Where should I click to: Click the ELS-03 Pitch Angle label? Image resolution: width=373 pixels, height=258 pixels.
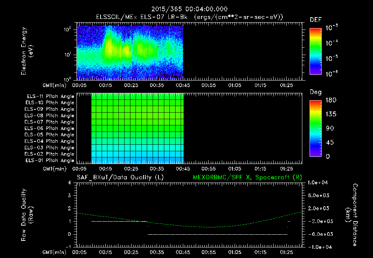pyautogui.click(x=50, y=148)
